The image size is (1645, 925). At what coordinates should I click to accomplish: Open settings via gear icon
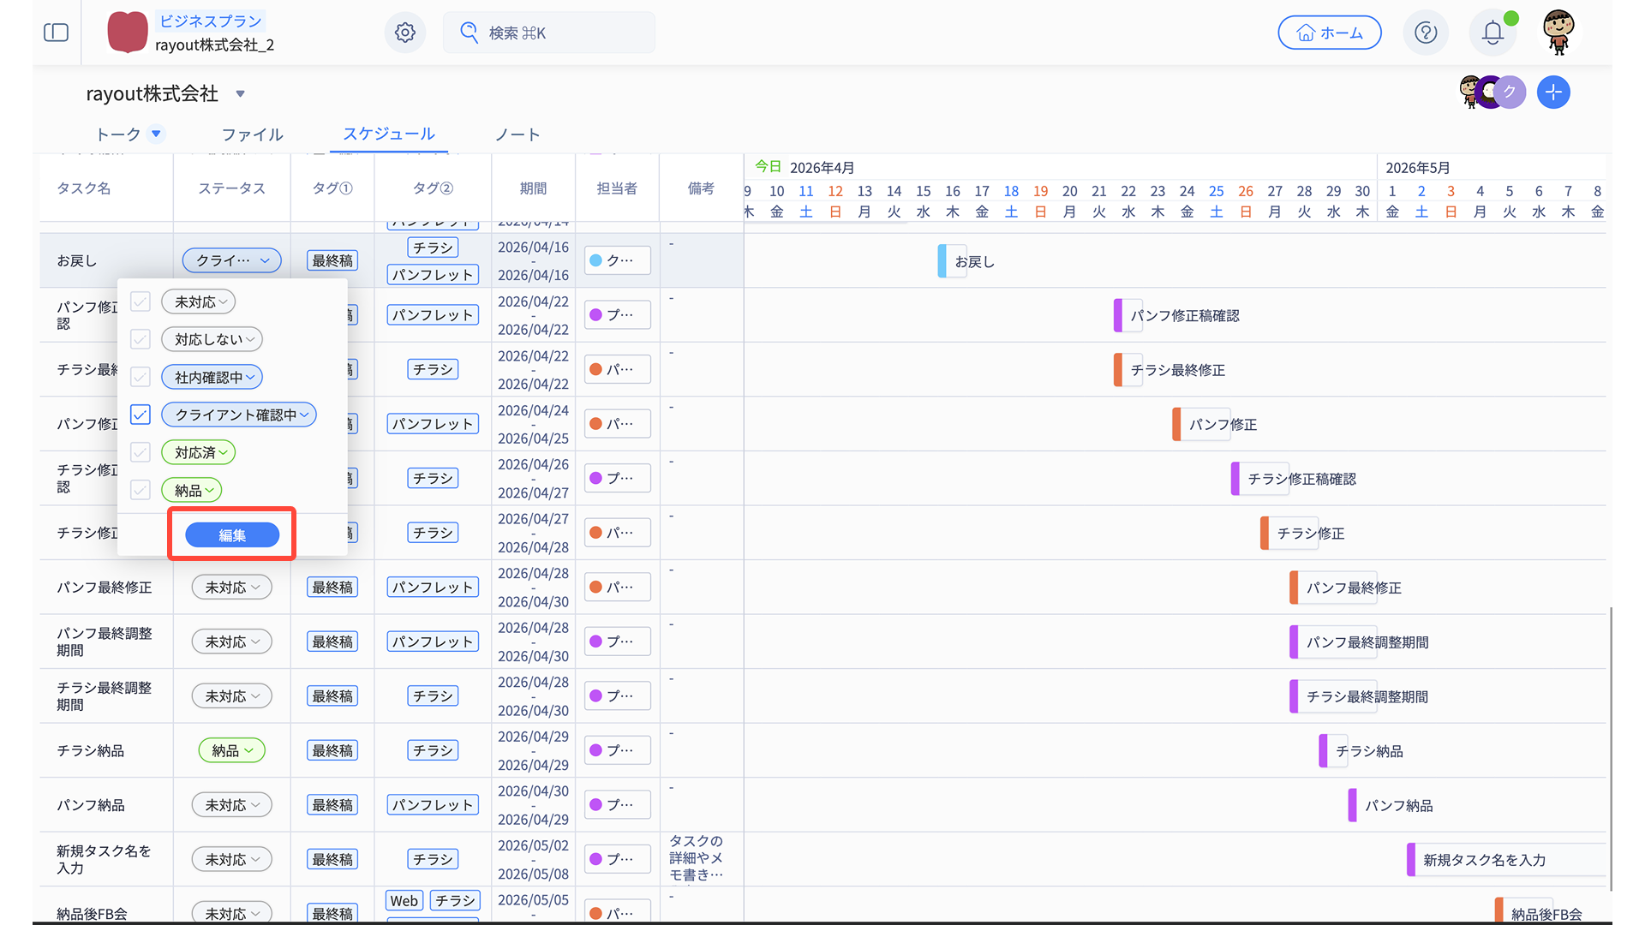[x=405, y=33]
